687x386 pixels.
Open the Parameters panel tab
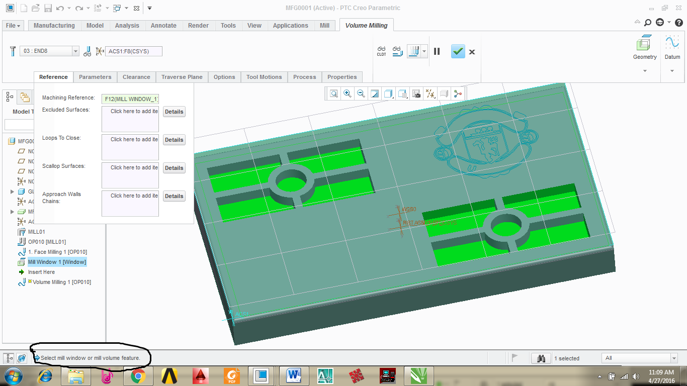95,77
